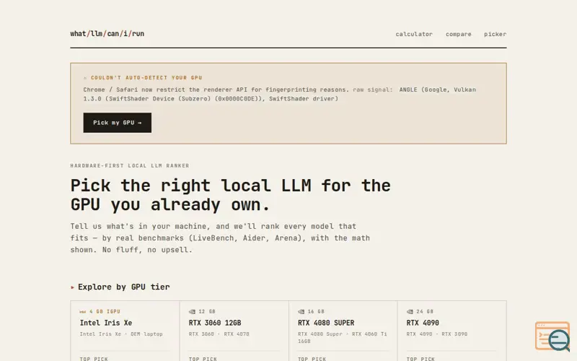Select the Intel Iris Xe tier card

coord(125,331)
